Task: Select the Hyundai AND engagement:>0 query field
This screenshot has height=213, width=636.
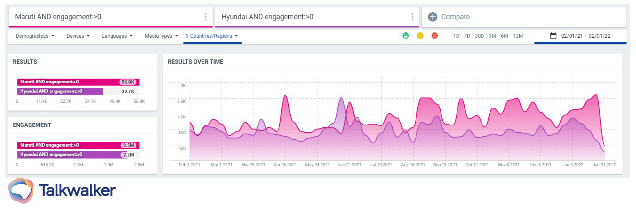Action: 317,17
